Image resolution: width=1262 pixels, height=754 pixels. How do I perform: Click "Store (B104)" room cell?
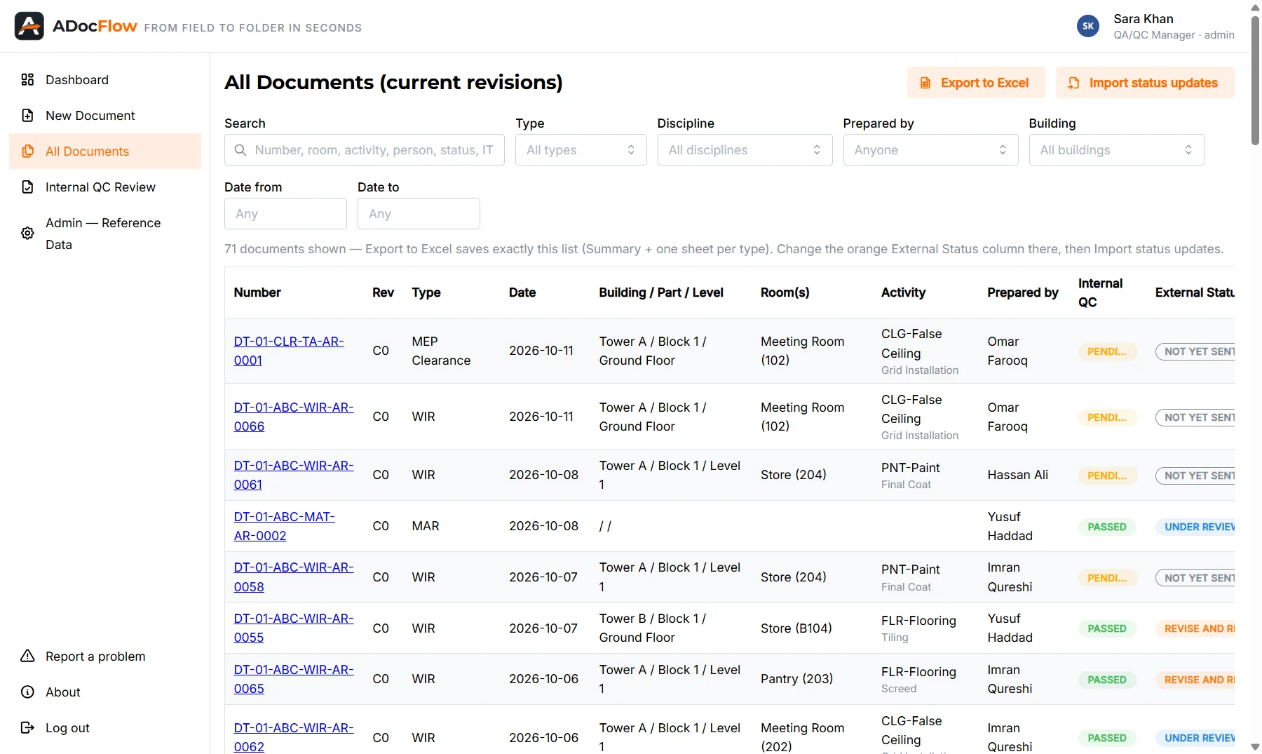[x=796, y=628]
